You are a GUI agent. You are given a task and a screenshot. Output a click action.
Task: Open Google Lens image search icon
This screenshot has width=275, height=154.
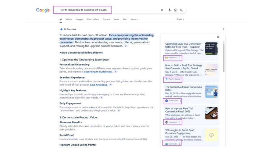coord(175,10)
